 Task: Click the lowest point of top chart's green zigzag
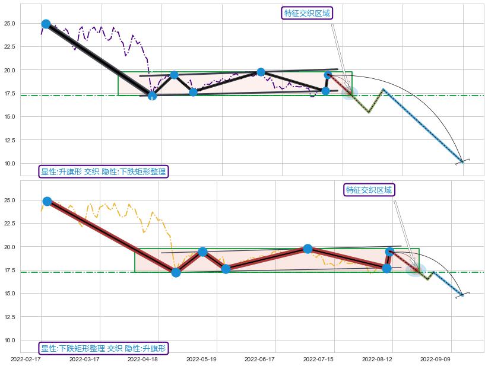click(369, 112)
